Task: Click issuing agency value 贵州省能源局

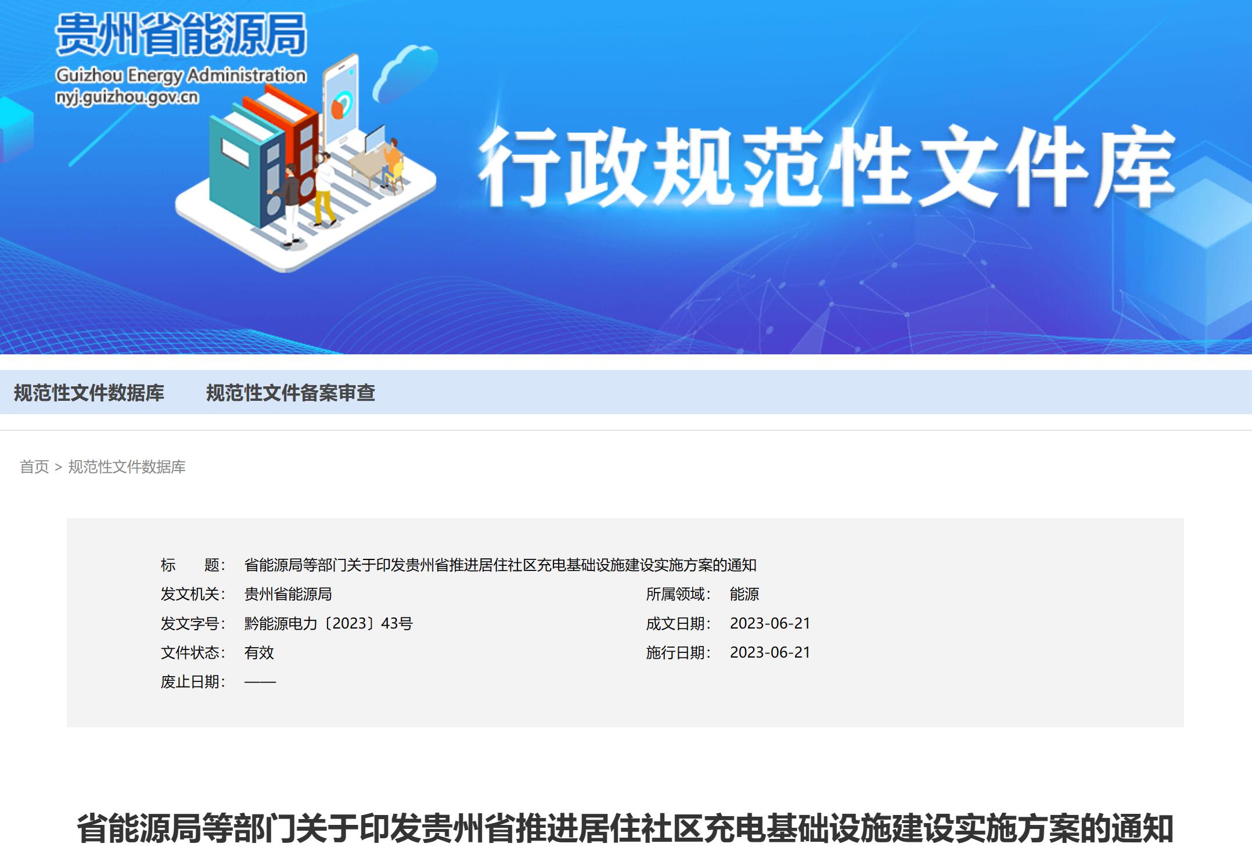Action: tap(288, 594)
